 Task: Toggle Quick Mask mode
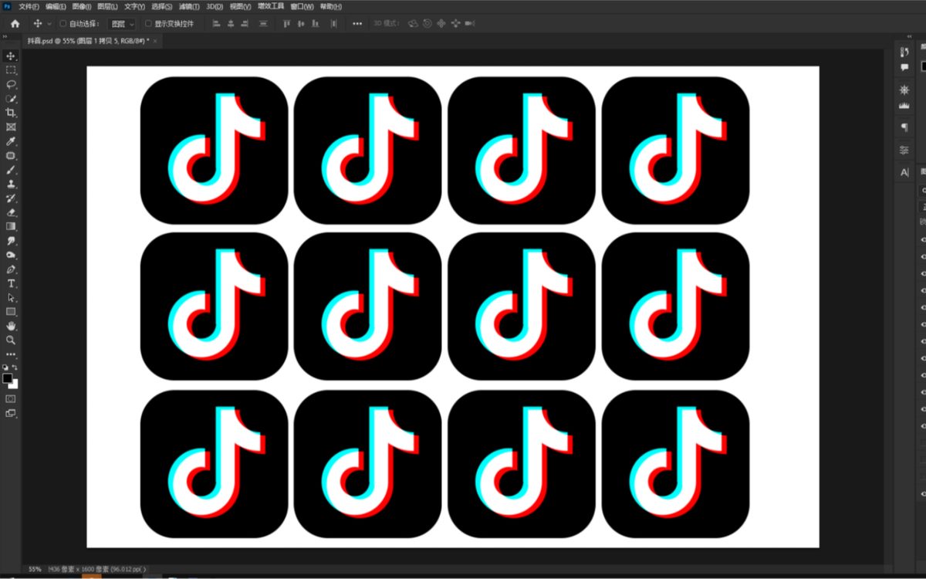pyautogui.click(x=11, y=398)
